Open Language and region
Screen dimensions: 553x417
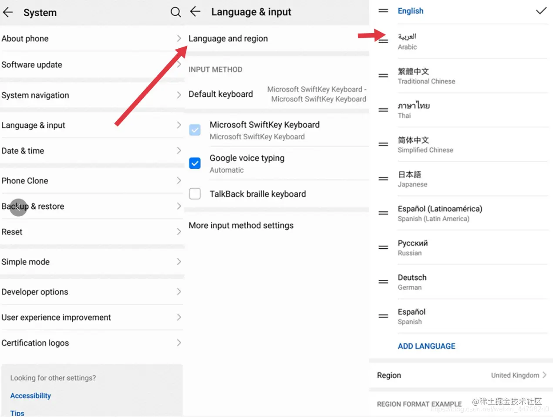tap(277, 38)
